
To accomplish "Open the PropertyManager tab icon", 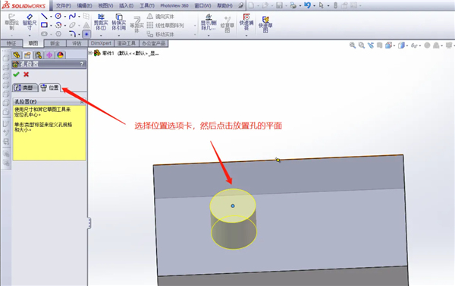I will 27,55.
